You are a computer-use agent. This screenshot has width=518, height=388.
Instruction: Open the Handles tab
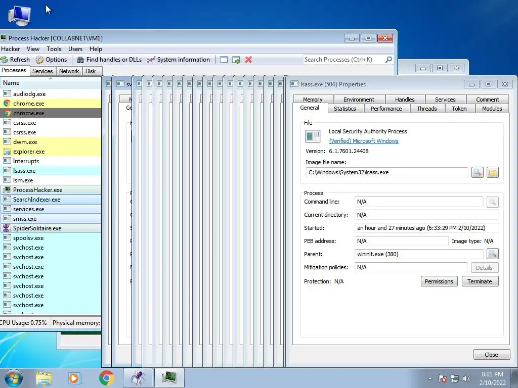tap(405, 100)
